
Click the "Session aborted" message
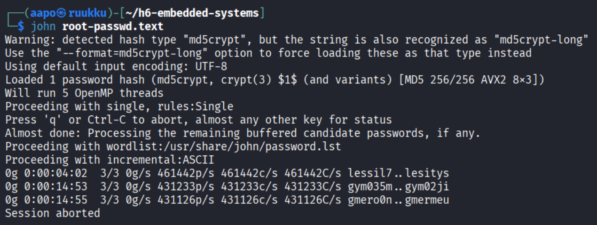[52, 213]
